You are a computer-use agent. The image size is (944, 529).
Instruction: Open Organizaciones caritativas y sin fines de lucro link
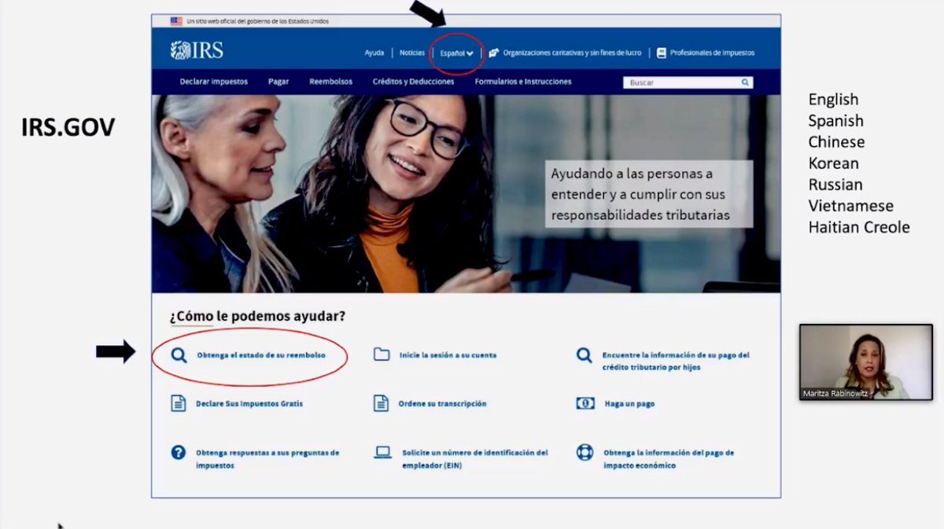point(572,53)
